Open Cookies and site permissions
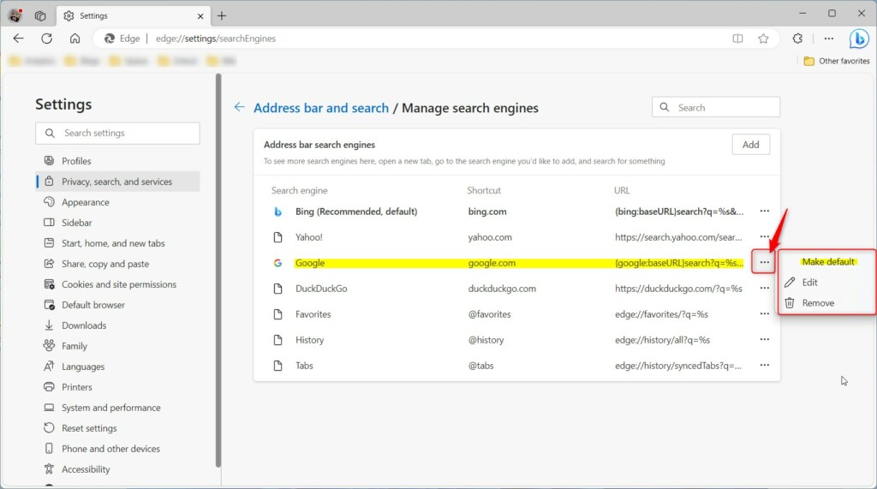This screenshot has width=877, height=489. [x=117, y=284]
